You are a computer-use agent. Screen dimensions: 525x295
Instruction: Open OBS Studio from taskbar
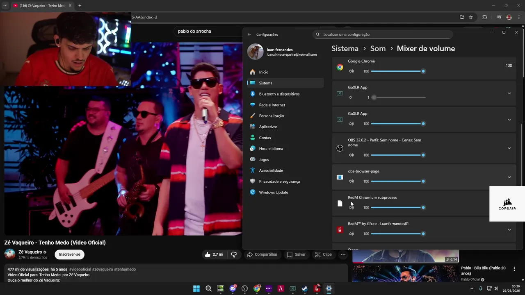tap(245, 288)
